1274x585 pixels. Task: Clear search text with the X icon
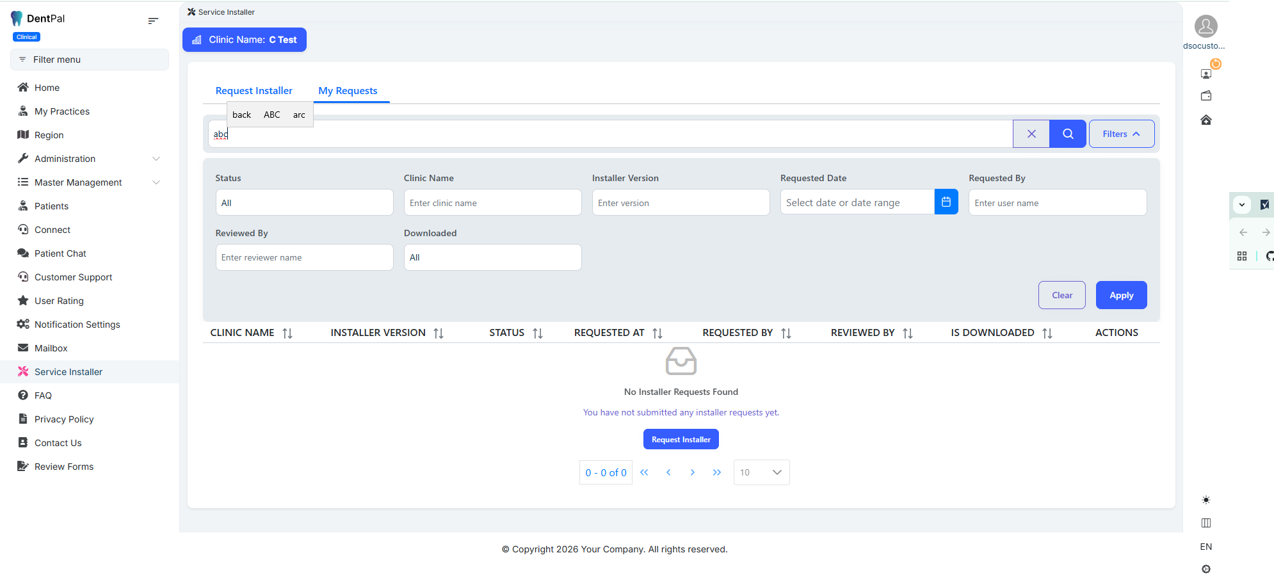[1031, 134]
